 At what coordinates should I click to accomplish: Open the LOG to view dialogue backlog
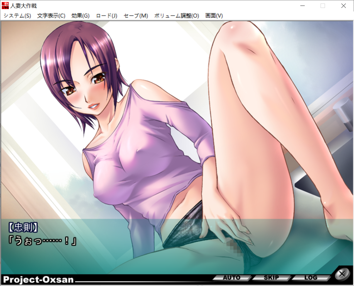pyautogui.click(x=311, y=277)
